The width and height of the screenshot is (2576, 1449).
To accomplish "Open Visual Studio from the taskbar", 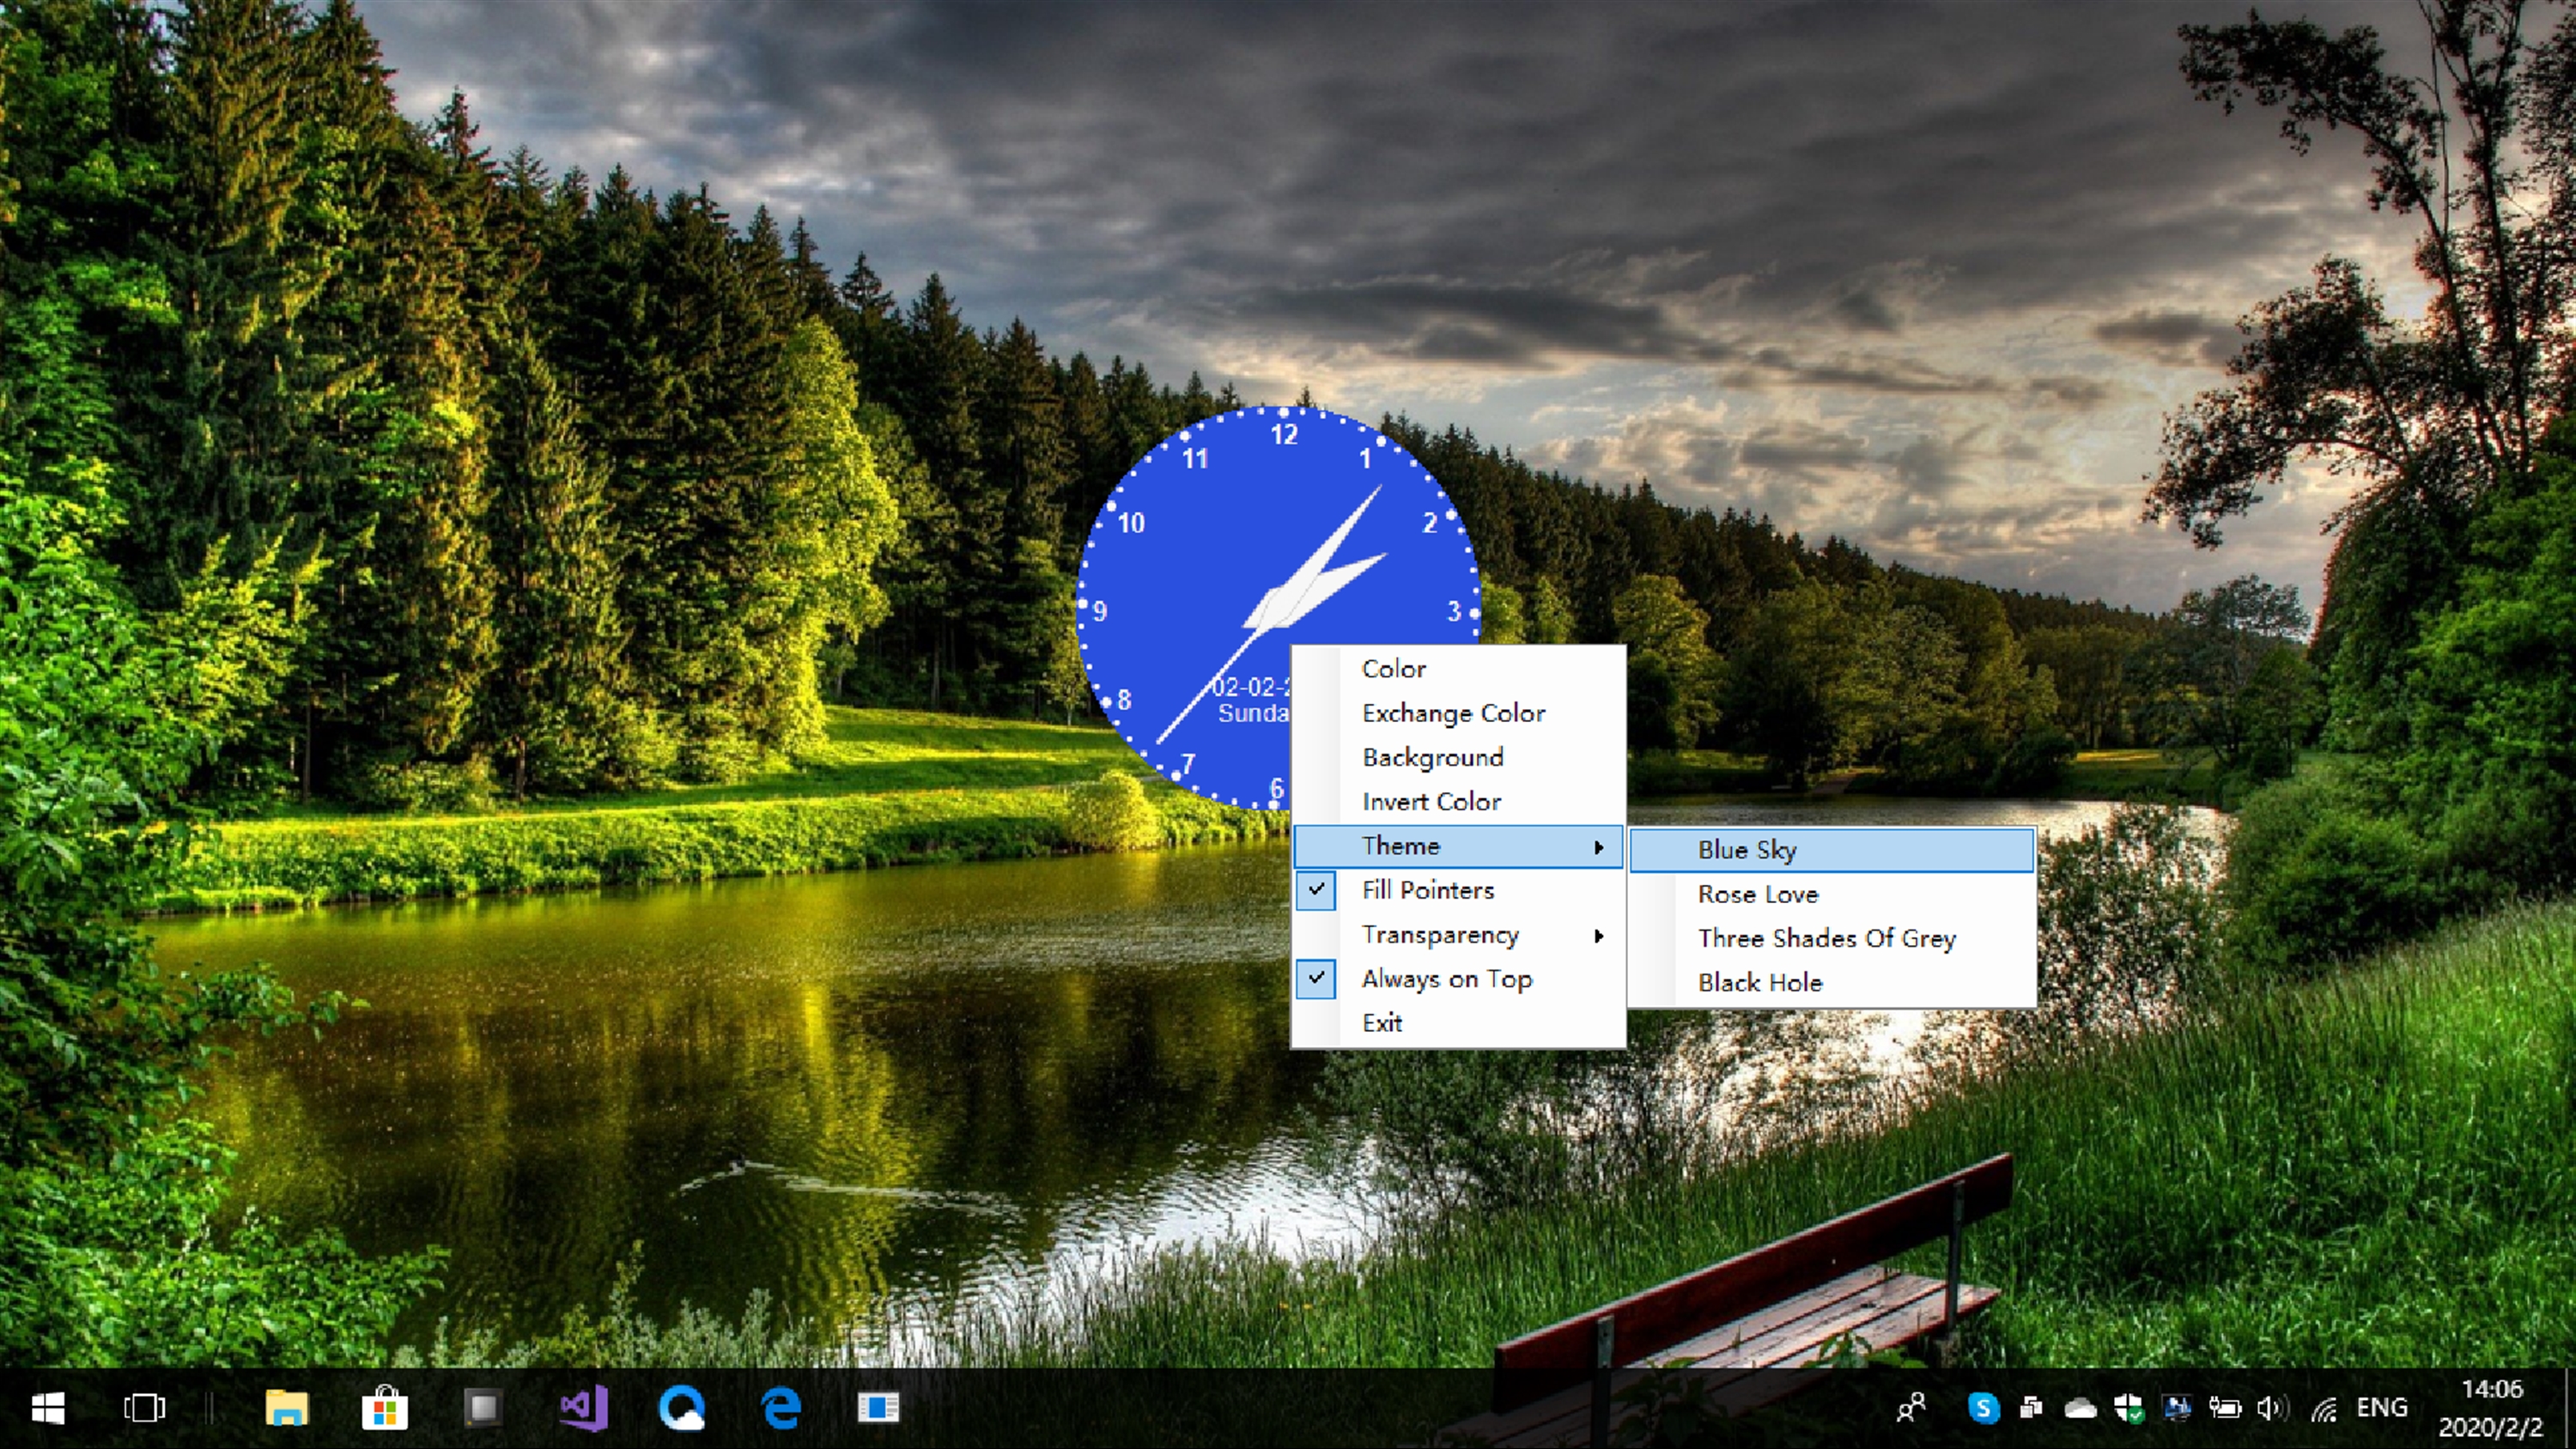I will point(584,1408).
